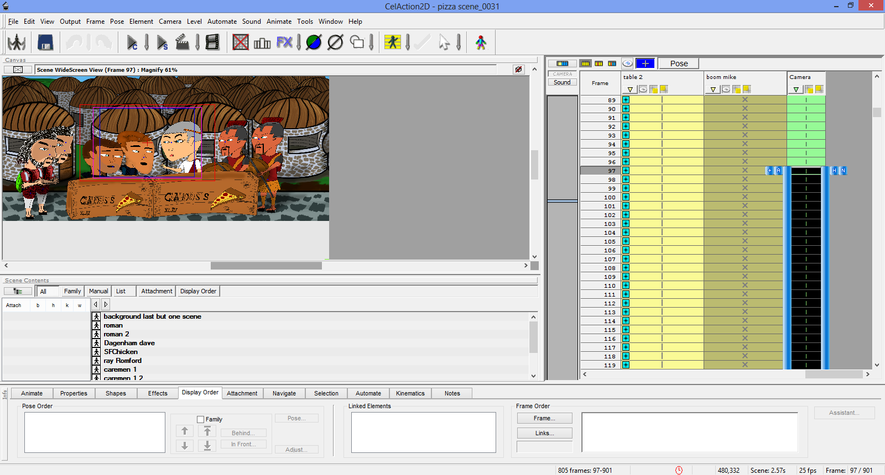Open the Animate menu in menu bar

coord(279,22)
